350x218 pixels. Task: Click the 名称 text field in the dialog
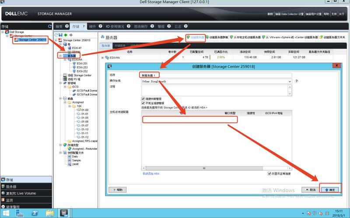click(215, 75)
